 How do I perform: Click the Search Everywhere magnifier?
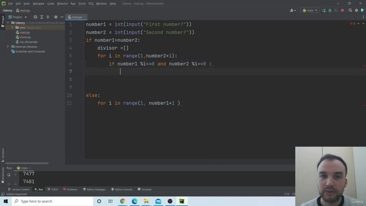[350, 10]
